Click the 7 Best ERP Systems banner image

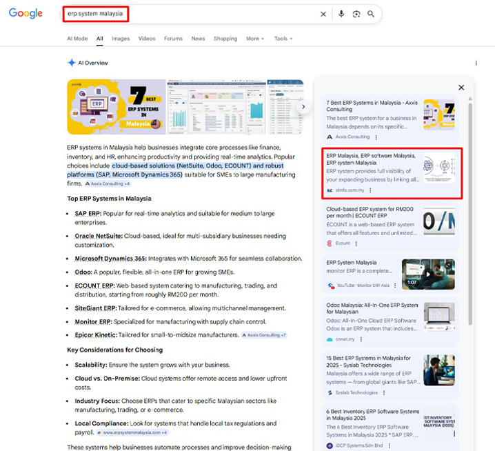pos(117,107)
